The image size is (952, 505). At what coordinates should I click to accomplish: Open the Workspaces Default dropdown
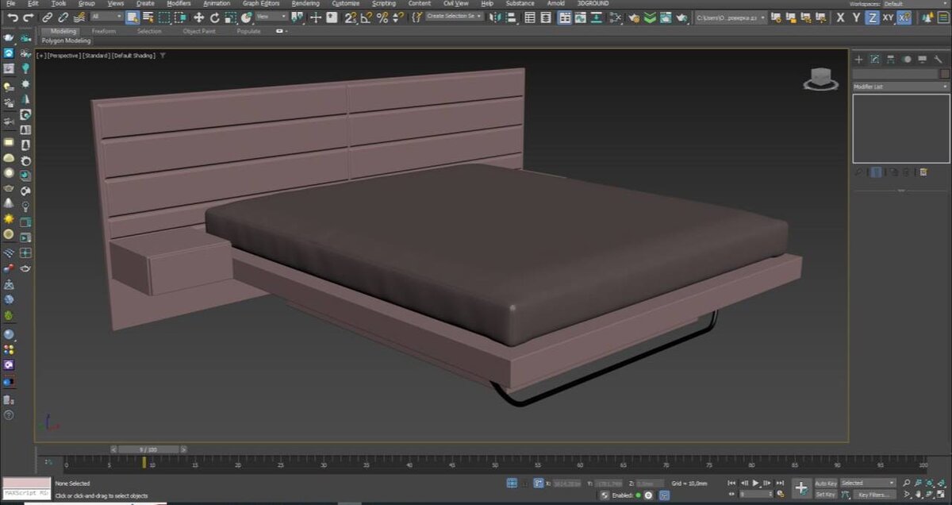tap(916, 4)
